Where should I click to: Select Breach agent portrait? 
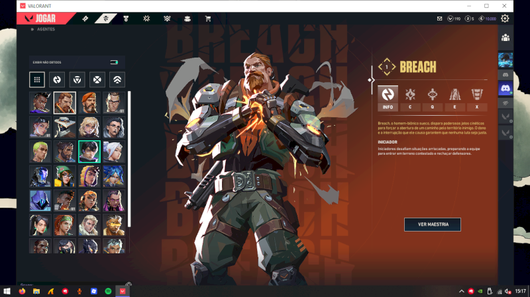[x=64, y=103]
